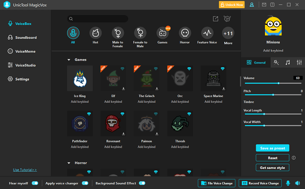The image size is (305, 189).
Task: Open the magic wand effects tab
Action: point(276,63)
